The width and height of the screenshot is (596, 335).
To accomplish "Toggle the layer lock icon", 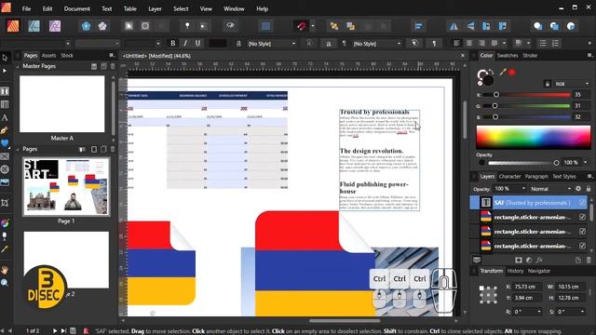I will point(589,189).
